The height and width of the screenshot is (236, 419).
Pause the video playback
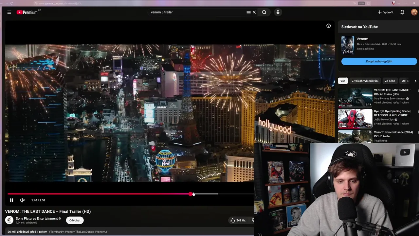pos(11,200)
